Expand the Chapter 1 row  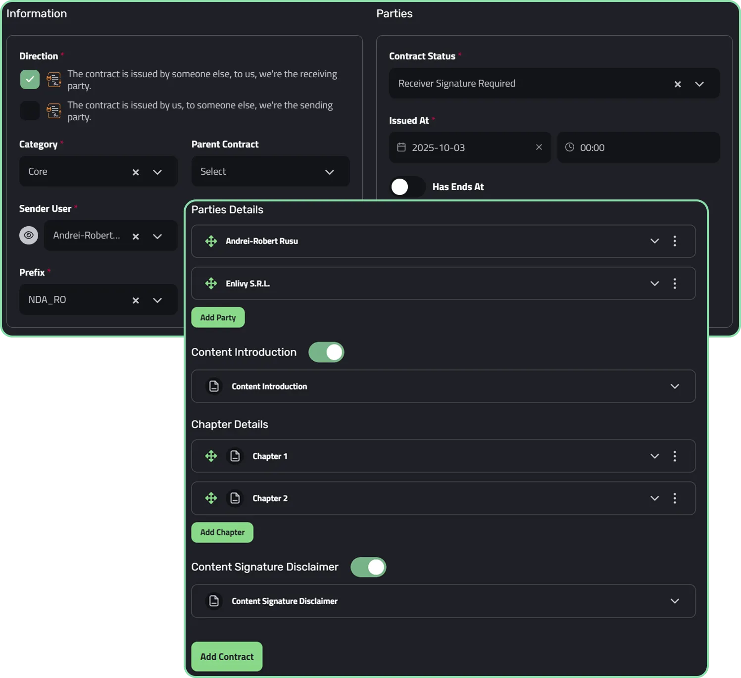[x=655, y=456]
